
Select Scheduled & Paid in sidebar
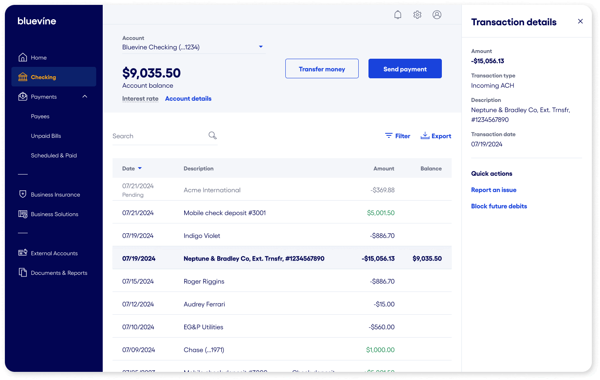click(54, 155)
